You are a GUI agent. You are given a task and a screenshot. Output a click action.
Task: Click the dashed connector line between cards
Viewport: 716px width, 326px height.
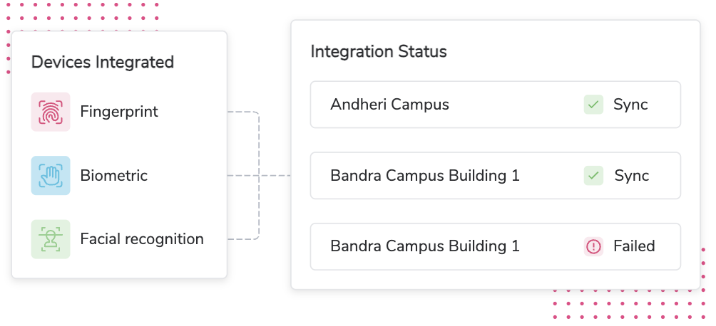coord(275,175)
